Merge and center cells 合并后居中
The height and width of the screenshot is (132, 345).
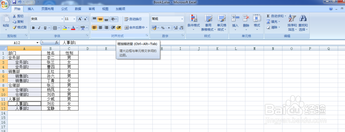134,27
